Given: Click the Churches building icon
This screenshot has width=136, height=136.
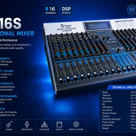Looking at the screenshot, I should 44,124.
